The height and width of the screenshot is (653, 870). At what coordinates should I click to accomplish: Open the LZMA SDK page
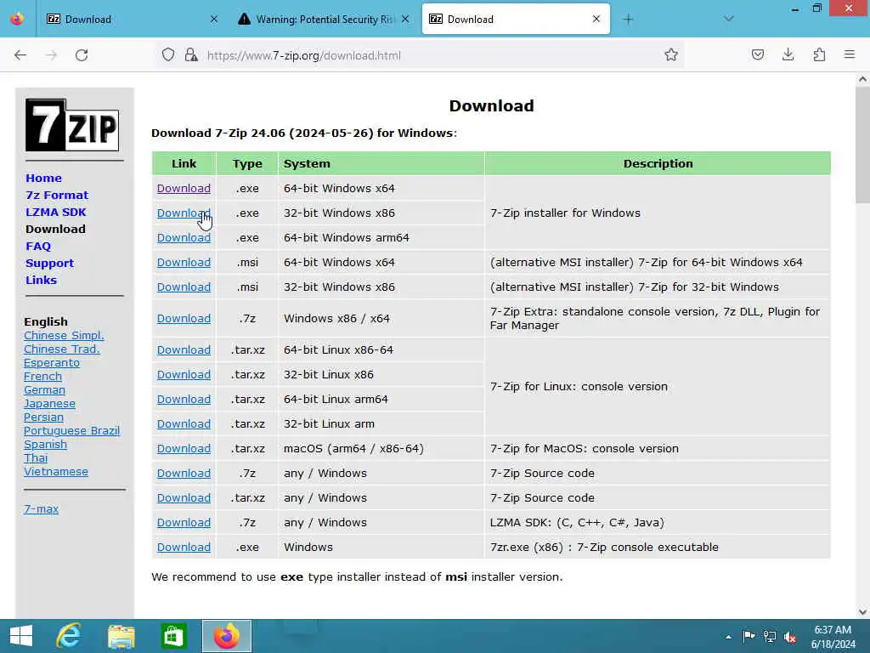[56, 212]
